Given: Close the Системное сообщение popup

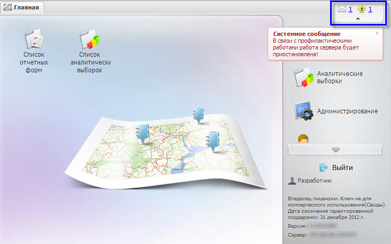Looking at the screenshot, I should point(377,33).
